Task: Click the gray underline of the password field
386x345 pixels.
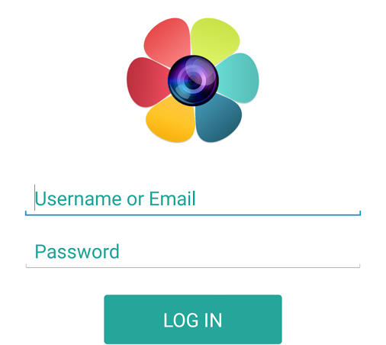Action: [x=193, y=267]
